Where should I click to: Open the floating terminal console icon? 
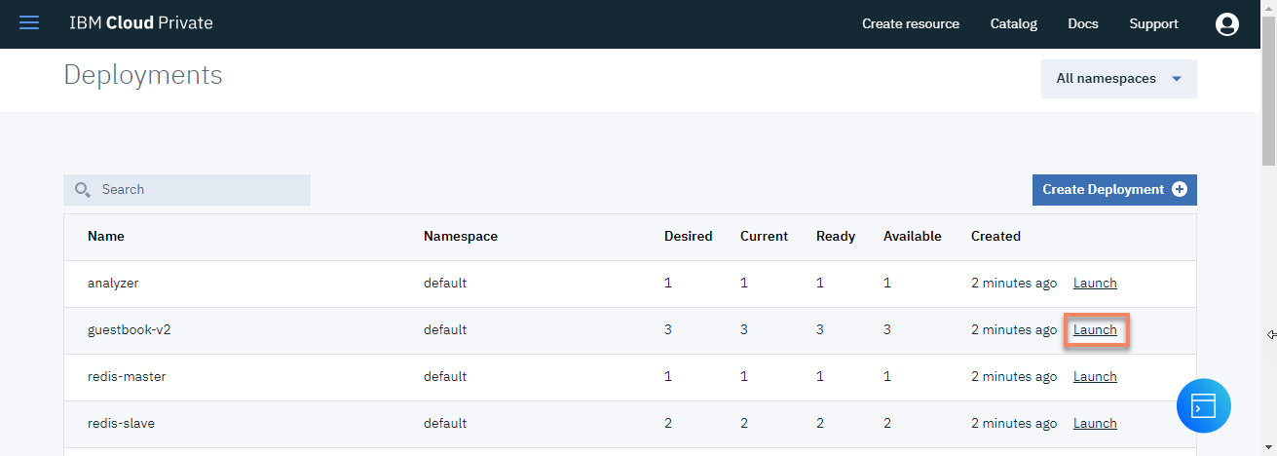tap(1203, 404)
